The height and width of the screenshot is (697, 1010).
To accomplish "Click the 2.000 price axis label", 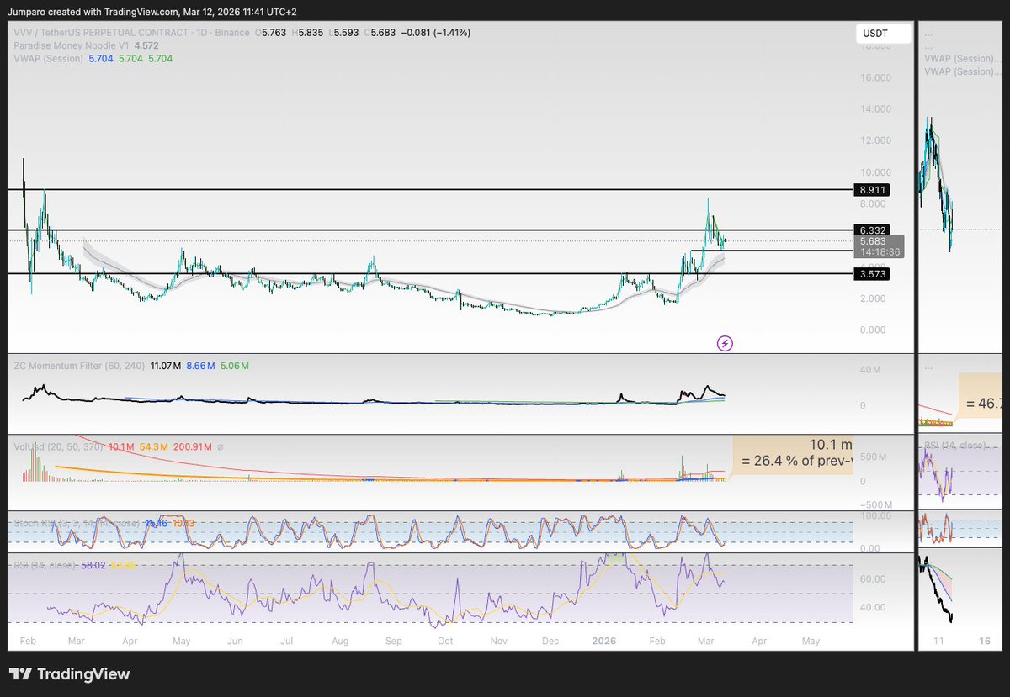I will pyautogui.click(x=874, y=298).
